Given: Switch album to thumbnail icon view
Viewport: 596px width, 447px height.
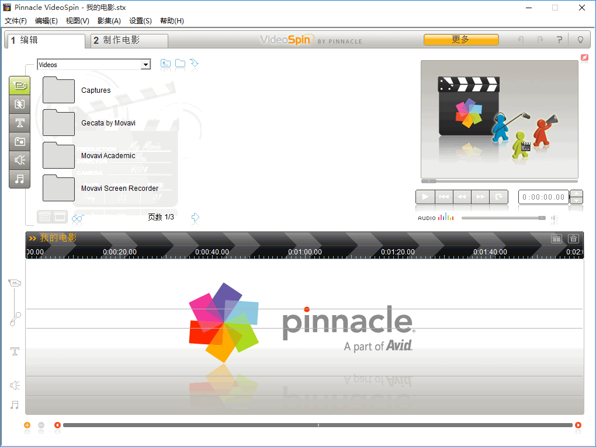Looking at the screenshot, I should click(x=60, y=217).
